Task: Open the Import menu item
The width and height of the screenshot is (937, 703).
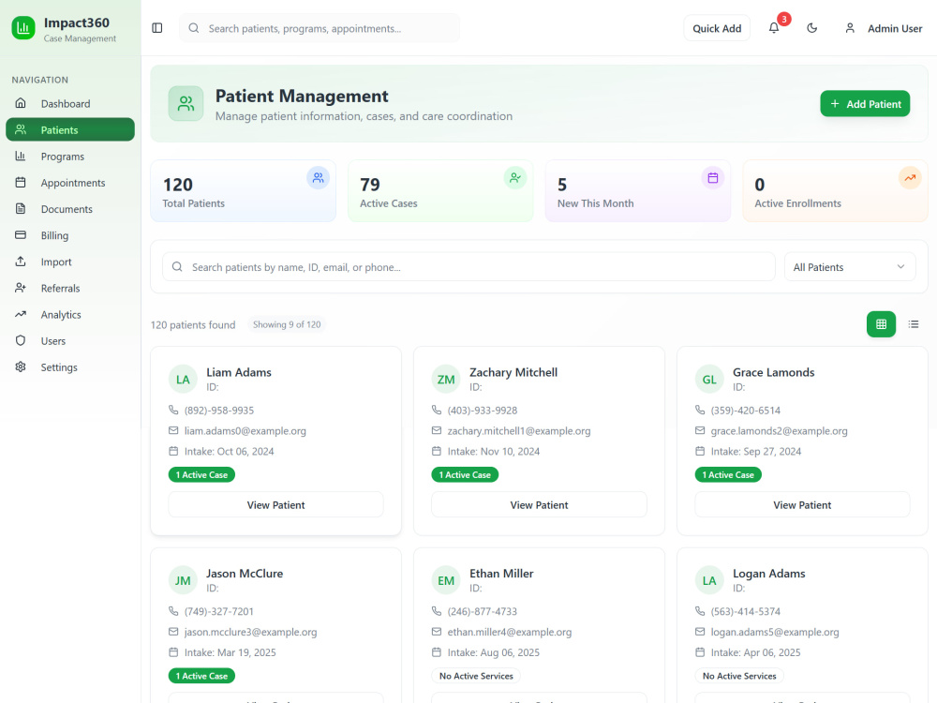Action: (x=70, y=262)
